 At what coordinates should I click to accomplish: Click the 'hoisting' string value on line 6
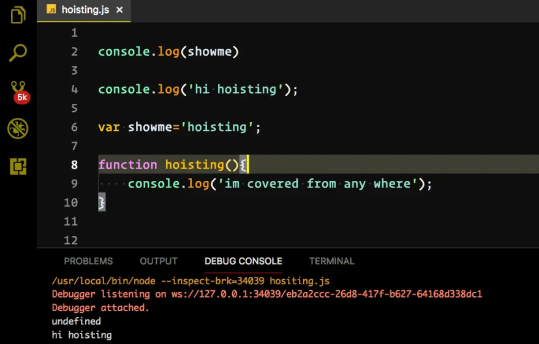coord(217,127)
